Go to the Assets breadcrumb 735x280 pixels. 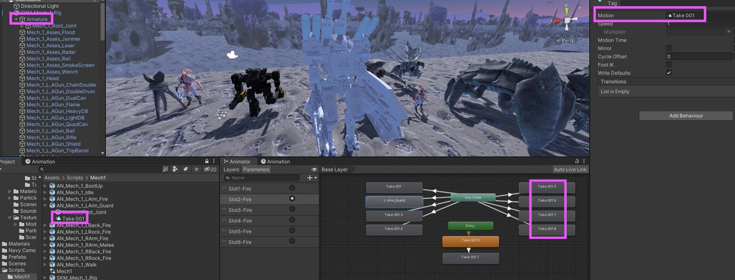52,177
